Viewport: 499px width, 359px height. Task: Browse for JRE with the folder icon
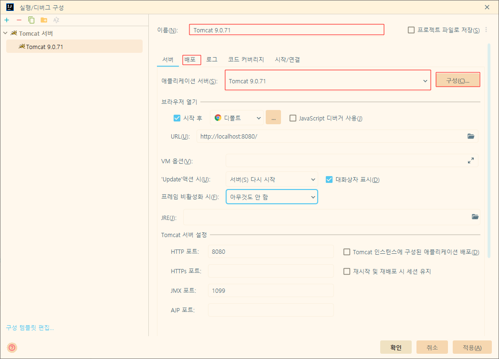pyautogui.click(x=475, y=217)
